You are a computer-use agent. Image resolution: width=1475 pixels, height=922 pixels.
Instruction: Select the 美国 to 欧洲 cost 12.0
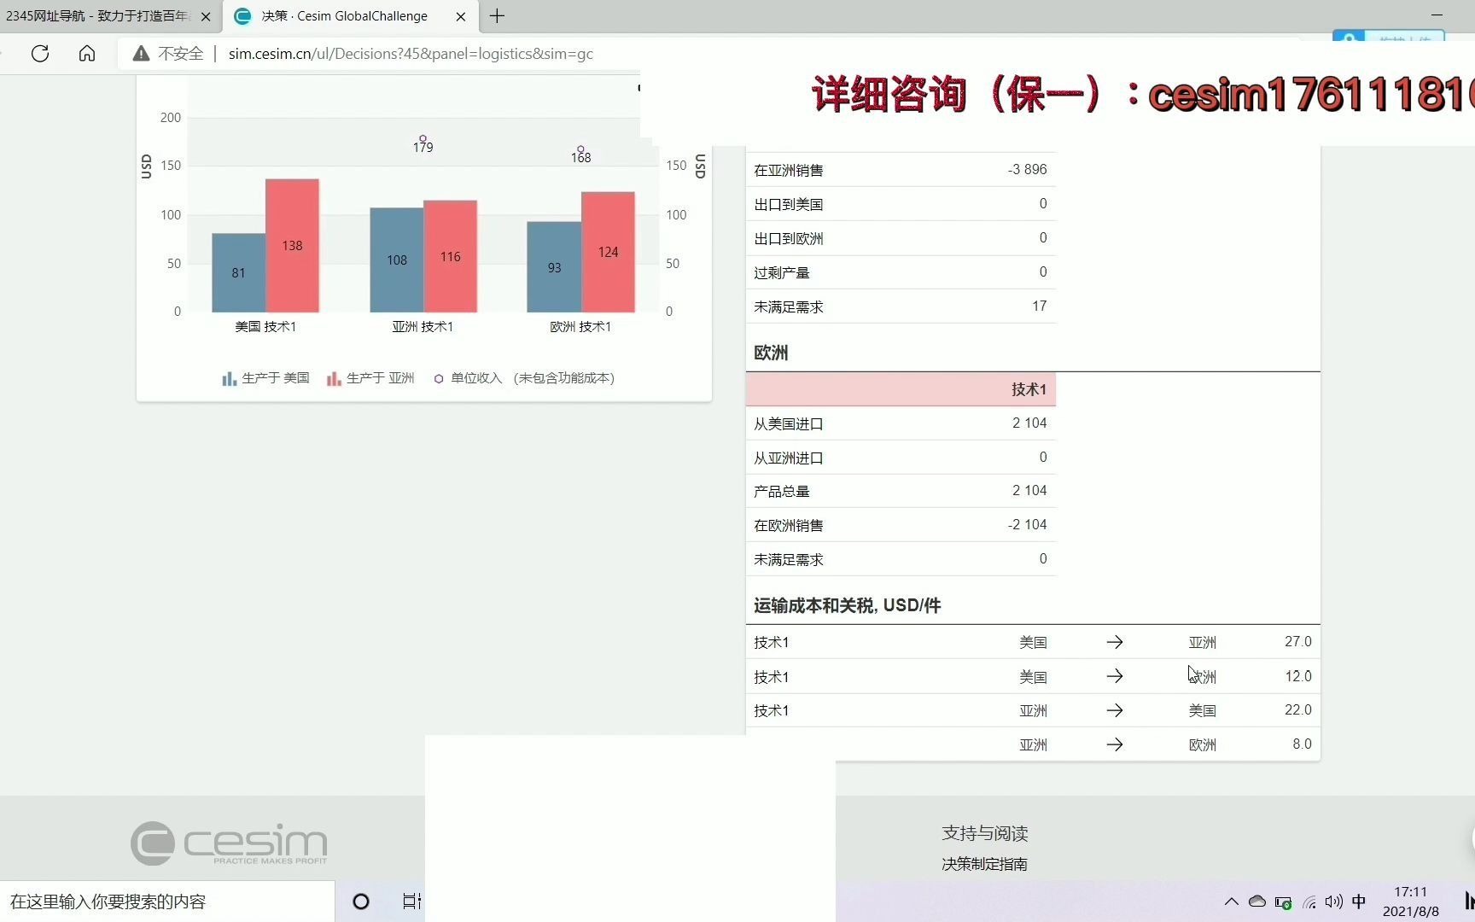coord(1297,676)
